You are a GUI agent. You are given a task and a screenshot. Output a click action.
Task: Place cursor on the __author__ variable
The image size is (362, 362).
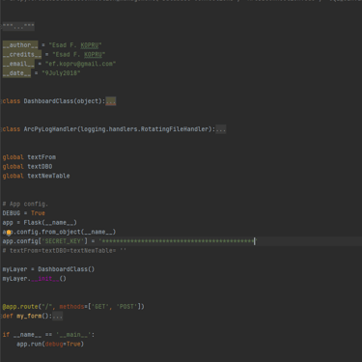[20, 45]
